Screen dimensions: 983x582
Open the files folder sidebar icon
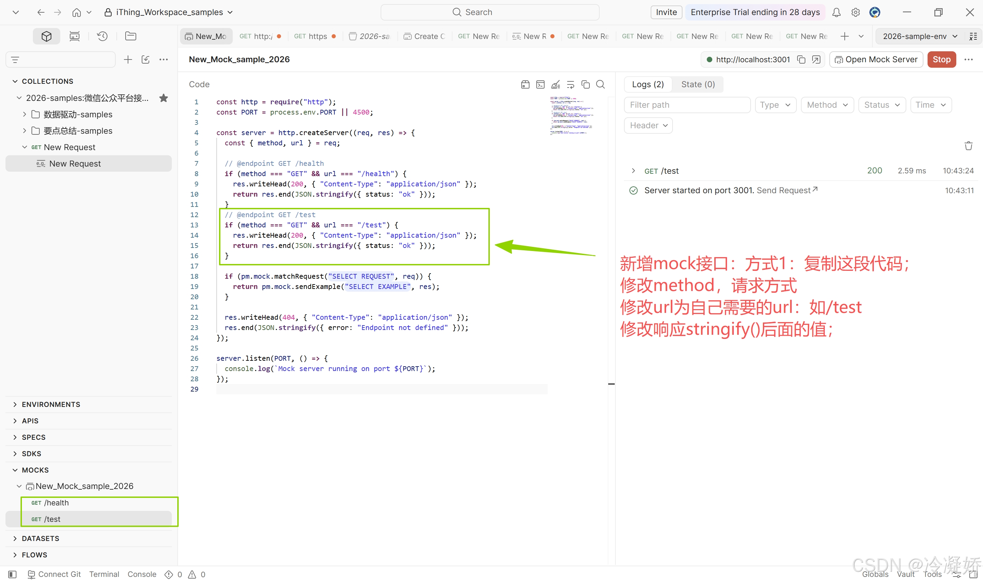coord(130,36)
